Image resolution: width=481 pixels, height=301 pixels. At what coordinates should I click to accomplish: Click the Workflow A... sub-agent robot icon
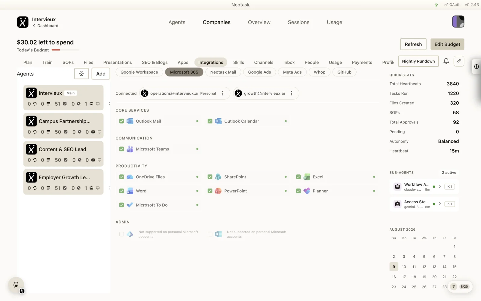coord(397,187)
